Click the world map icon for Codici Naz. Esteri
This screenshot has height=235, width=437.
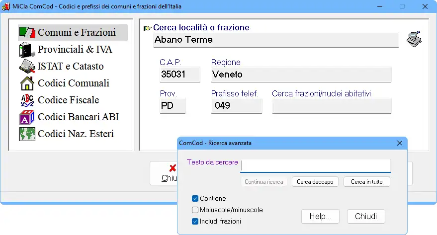click(27, 134)
